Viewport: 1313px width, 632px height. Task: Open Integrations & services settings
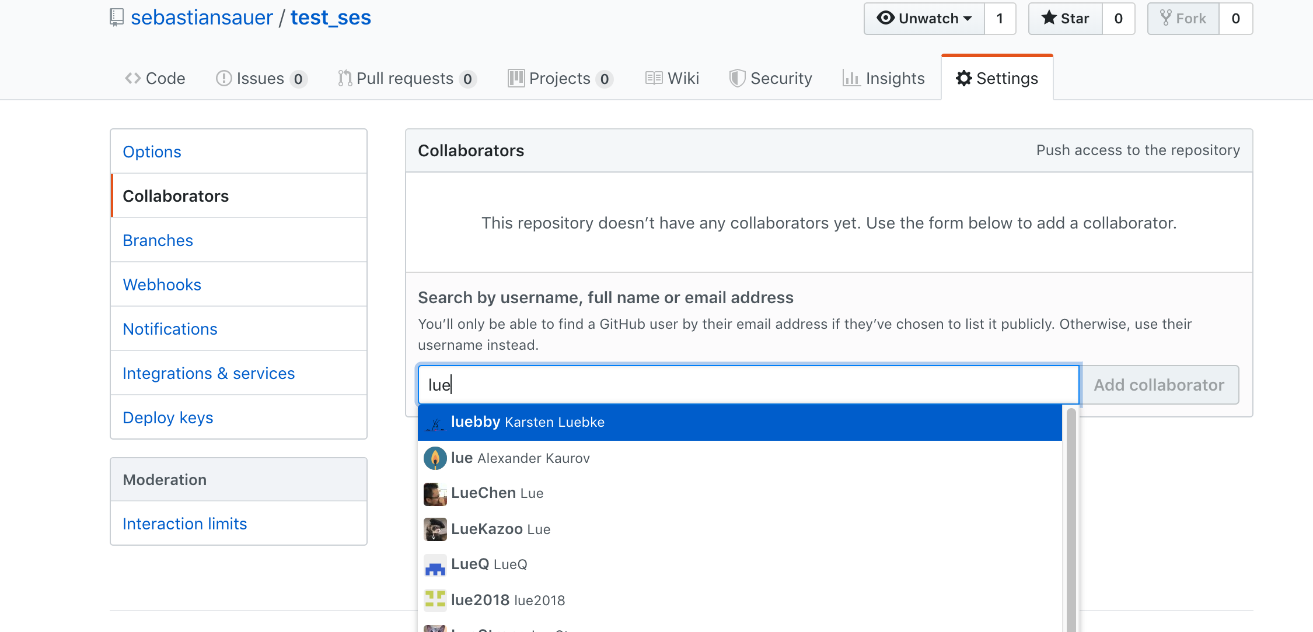(x=239, y=373)
